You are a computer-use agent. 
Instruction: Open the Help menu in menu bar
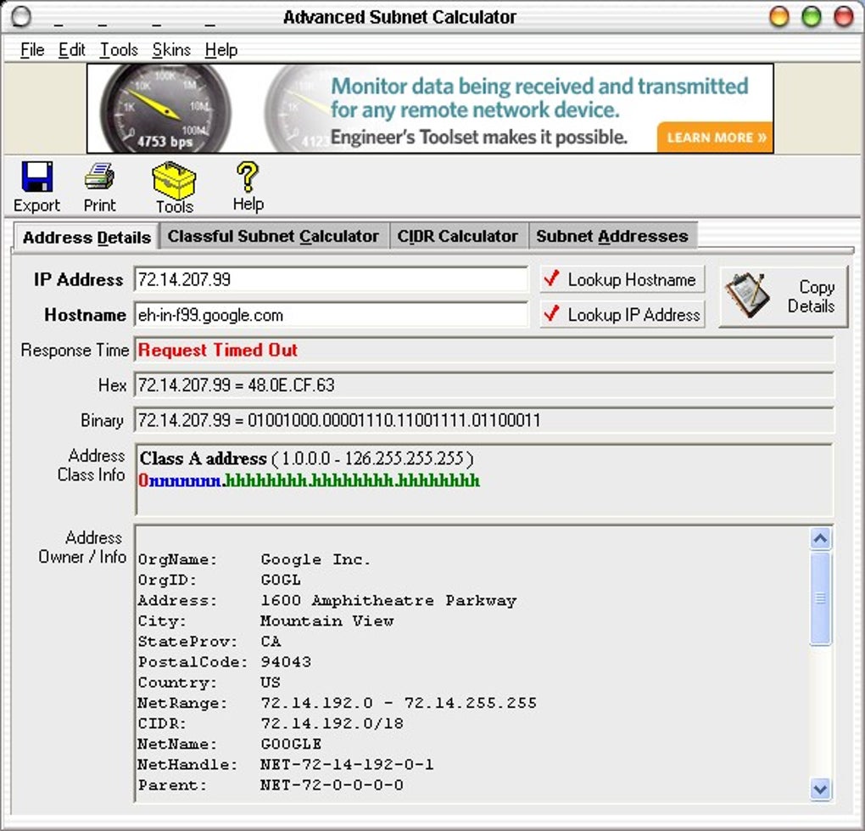click(221, 50)
